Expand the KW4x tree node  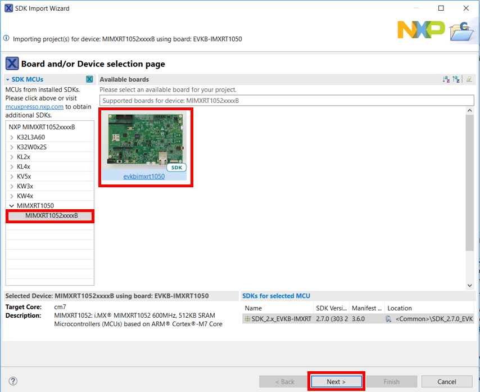tap(12, 196)
